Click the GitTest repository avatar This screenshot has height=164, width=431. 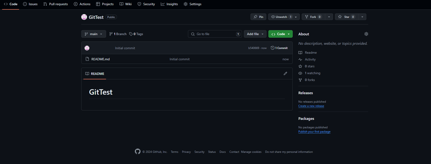(84, 17)
